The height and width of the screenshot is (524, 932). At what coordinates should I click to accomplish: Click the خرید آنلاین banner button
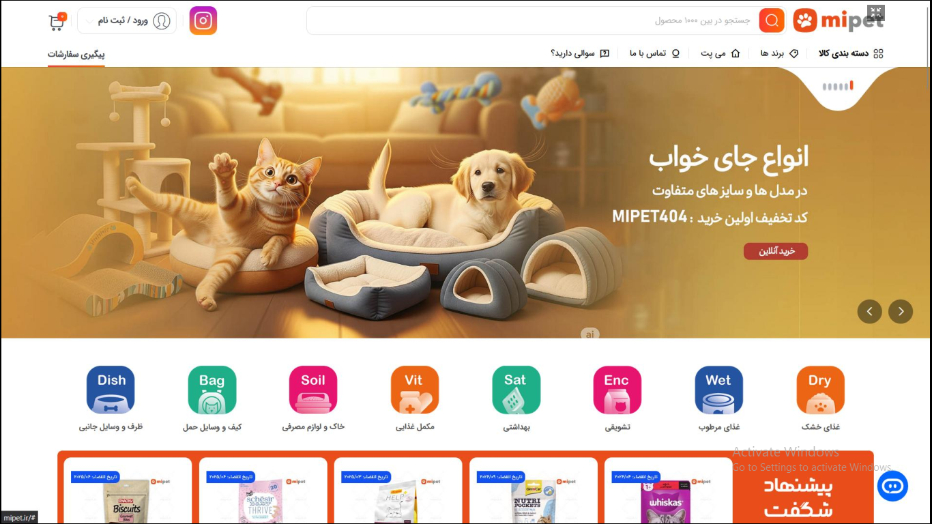click(x=776, y=251)
